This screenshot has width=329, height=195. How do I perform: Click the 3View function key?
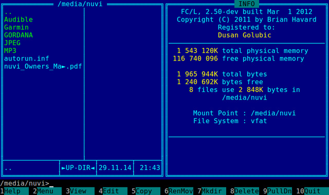point(80,191)
